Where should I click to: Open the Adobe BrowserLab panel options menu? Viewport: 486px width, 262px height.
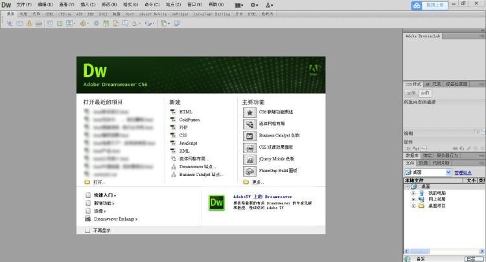pos(481,36)
